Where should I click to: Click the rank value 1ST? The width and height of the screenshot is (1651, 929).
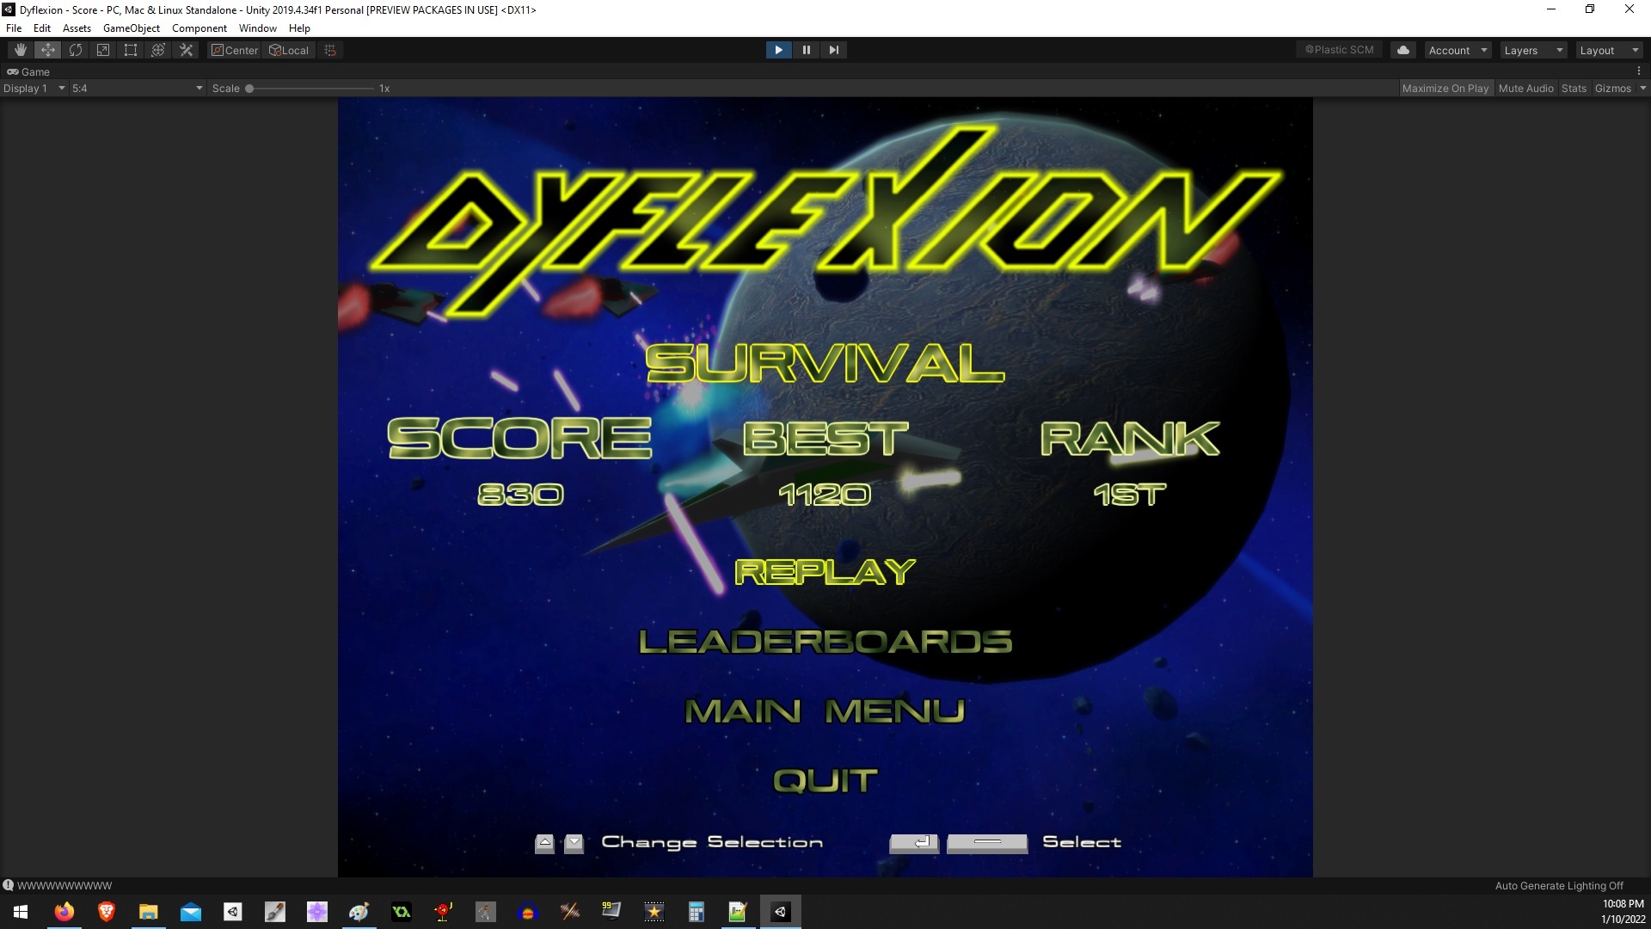coord(1129,495)
